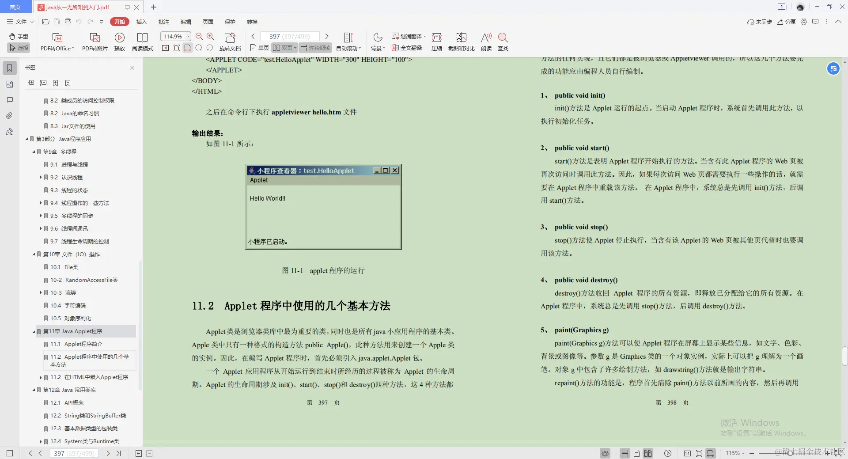Compress the PDF with 压缩
This screenshot has height=459, width=848.
click(x=436, y=42)
